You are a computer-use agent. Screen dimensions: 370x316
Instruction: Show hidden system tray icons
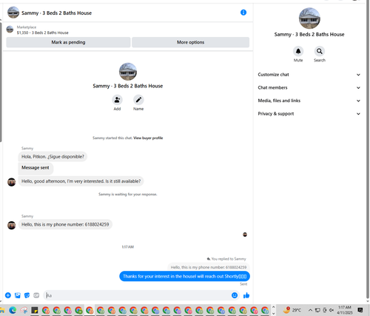point(310,310)
